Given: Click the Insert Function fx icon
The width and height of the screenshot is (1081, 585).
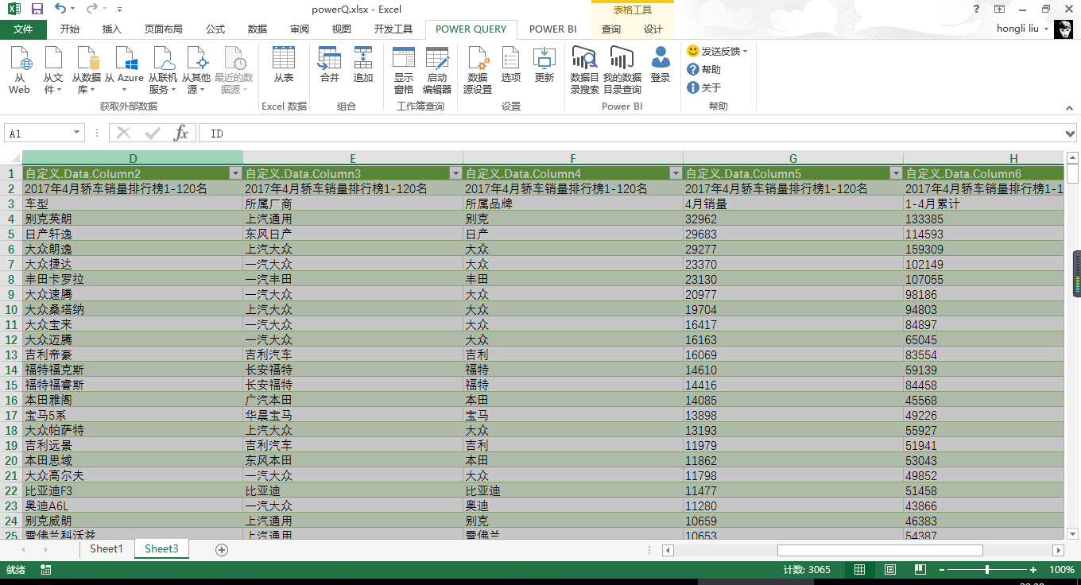Looking at the screenshot, I should click(x=181, y=134).
